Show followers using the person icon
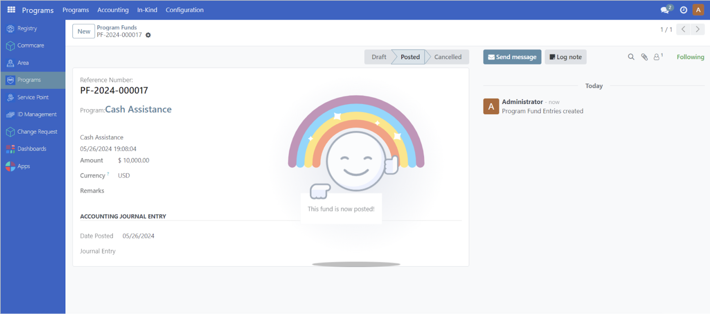 click(657, 57)
